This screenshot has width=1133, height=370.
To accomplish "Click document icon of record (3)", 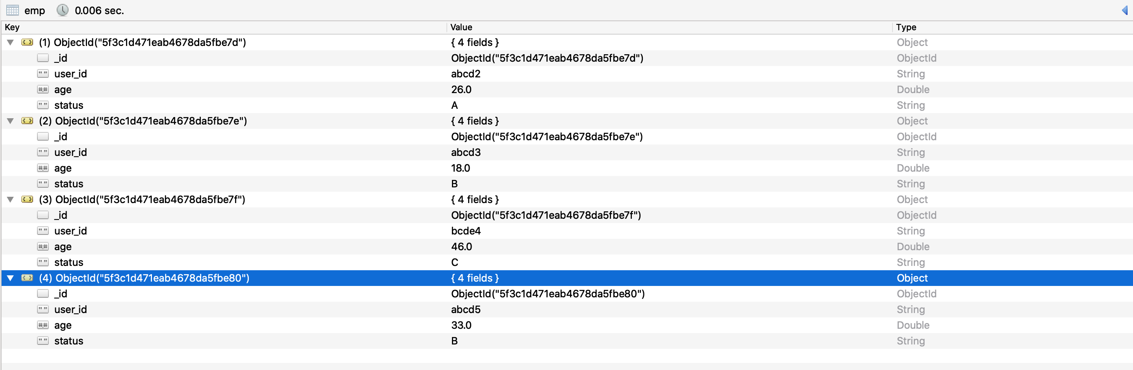I will pos(27,199).
